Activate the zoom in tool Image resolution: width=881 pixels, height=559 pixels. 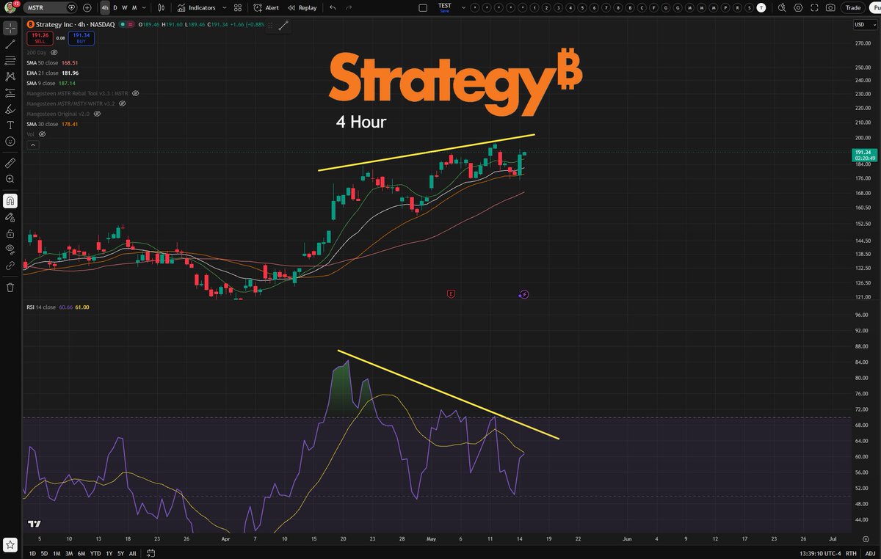pos(10,179)
